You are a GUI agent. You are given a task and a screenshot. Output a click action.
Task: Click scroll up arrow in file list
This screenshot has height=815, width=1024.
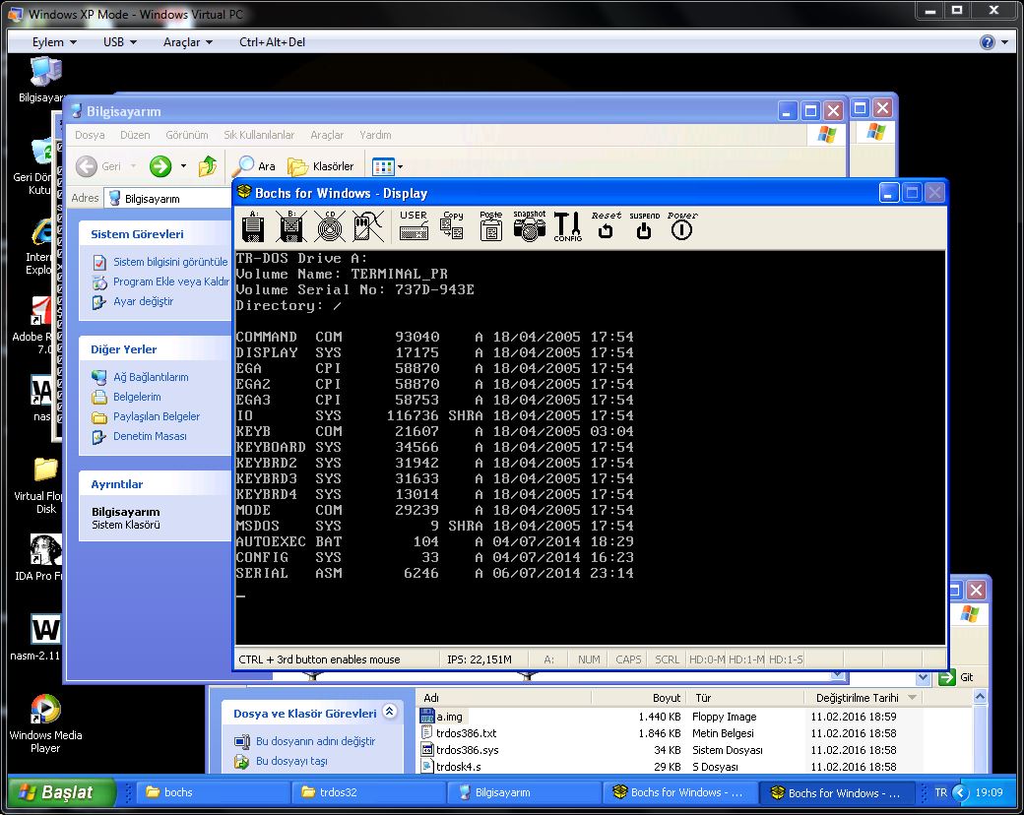(980, 697)
